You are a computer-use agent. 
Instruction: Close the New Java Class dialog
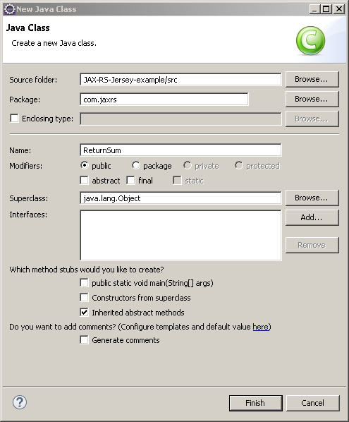(339, 9)
